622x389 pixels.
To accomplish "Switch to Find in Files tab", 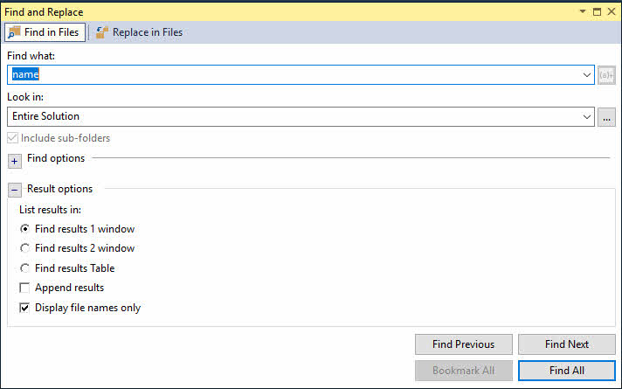I will coord(44,33).
